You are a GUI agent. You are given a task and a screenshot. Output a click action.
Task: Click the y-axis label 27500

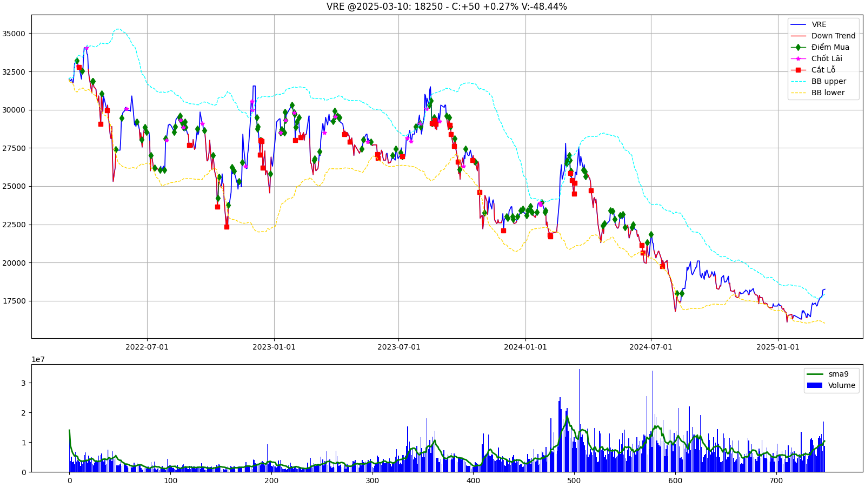[x=14, y=148]
